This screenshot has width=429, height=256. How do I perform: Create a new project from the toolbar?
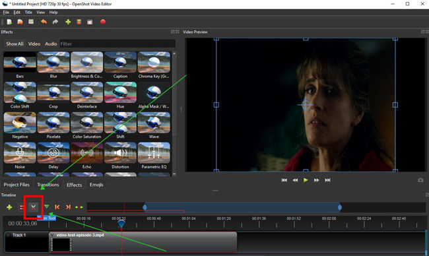click(x=9, y=22)
